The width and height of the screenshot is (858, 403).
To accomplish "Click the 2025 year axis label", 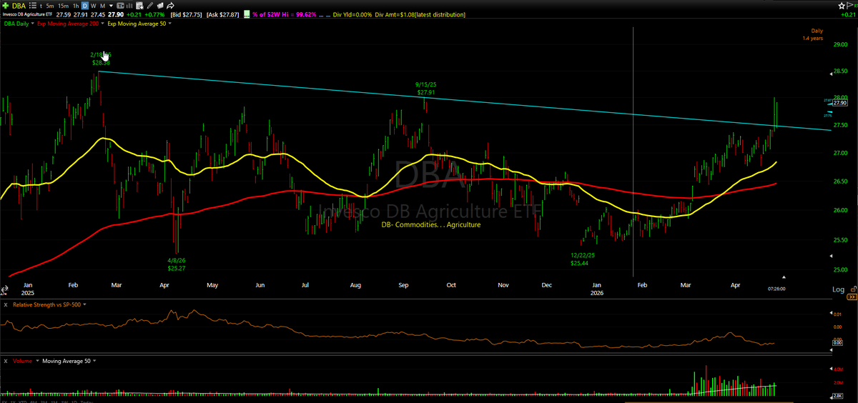I will click(27, 293).
